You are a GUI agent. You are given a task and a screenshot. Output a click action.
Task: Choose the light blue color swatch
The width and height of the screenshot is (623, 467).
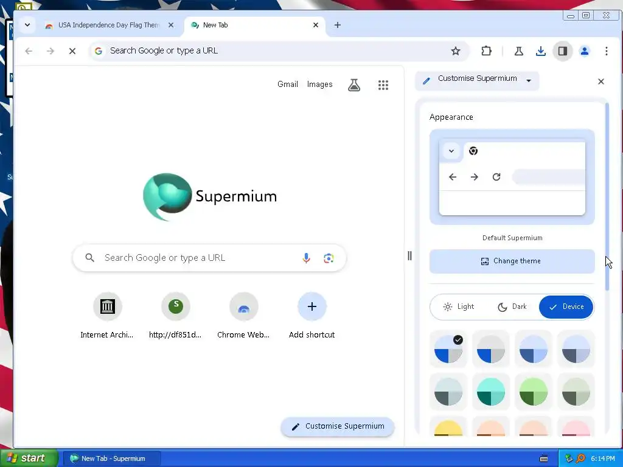533,350
